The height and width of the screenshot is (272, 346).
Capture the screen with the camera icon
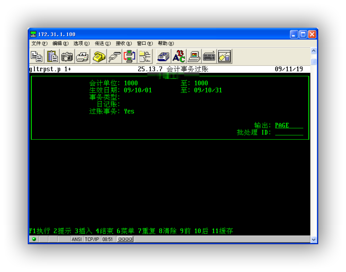tap(67, 56)
